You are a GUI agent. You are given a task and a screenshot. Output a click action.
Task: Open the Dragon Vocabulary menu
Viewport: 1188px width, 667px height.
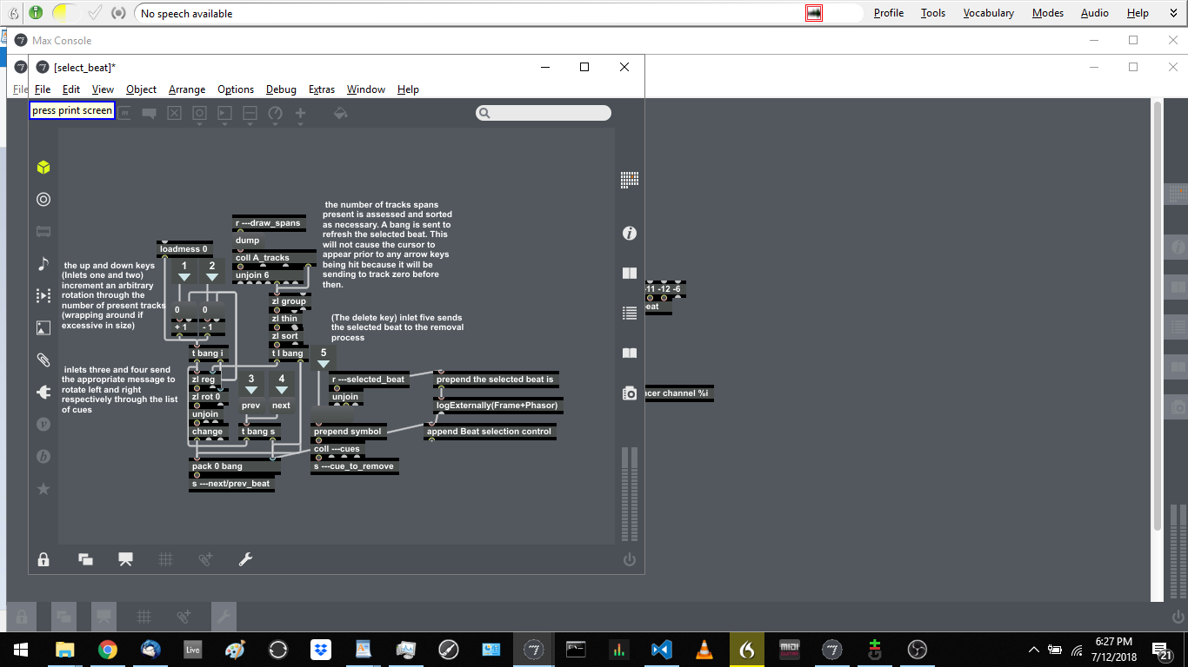click(988, 13)
